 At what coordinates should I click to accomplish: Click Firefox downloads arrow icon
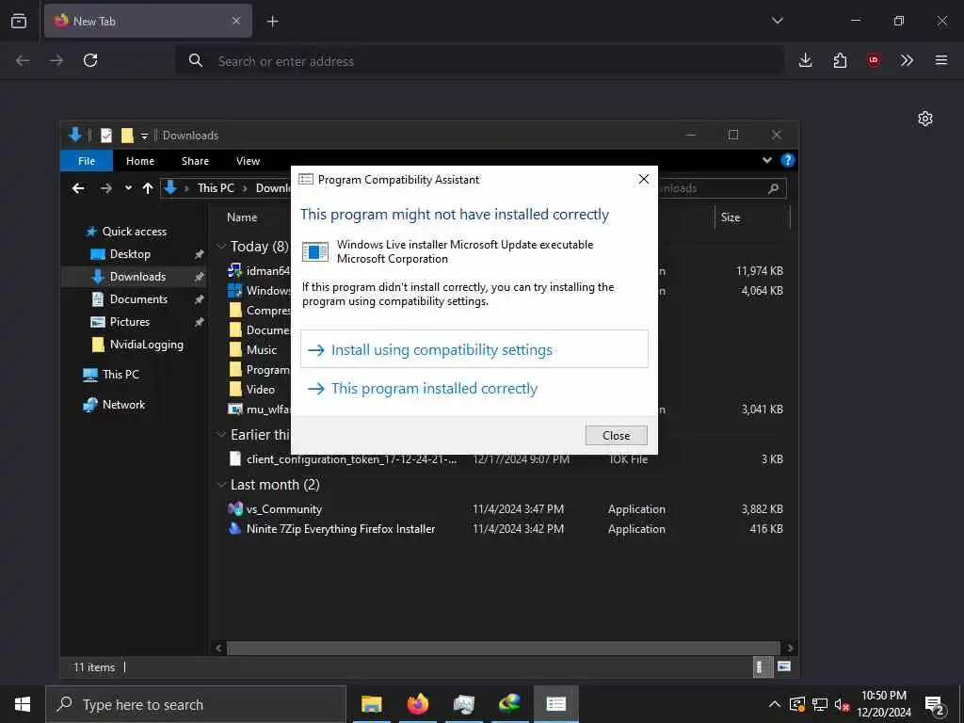click(x=806, y=60)
